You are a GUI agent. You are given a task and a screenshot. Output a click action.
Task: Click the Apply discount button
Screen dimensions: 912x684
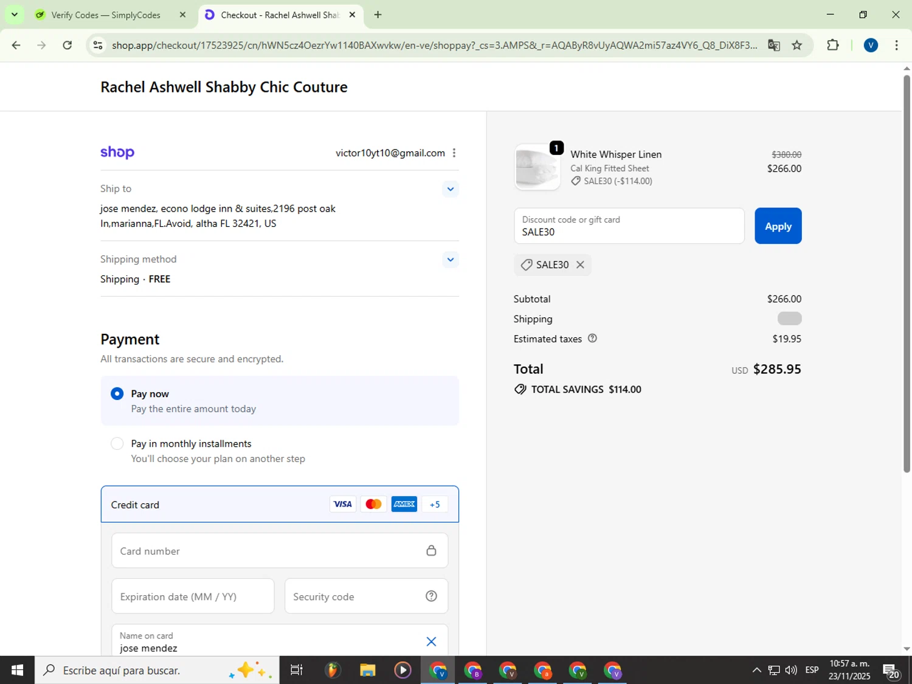click(x=778, y=226)
